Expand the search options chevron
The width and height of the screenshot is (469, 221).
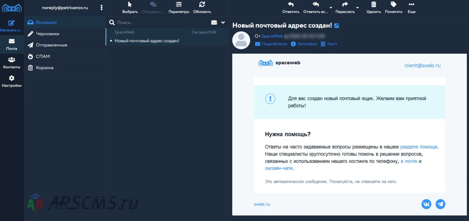[x=223, y=22]
